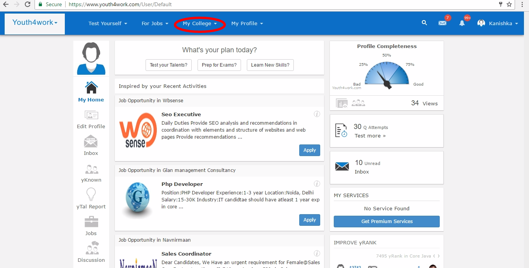Open Inbox from the left sidebar
This screenshot has width=529, height=268.
pyautogui.click(x=91, y=146)
